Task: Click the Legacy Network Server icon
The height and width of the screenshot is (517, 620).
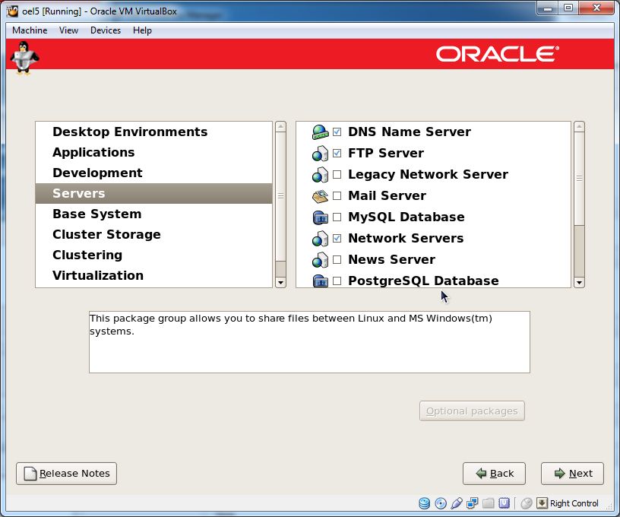Action: pos(321,175)
